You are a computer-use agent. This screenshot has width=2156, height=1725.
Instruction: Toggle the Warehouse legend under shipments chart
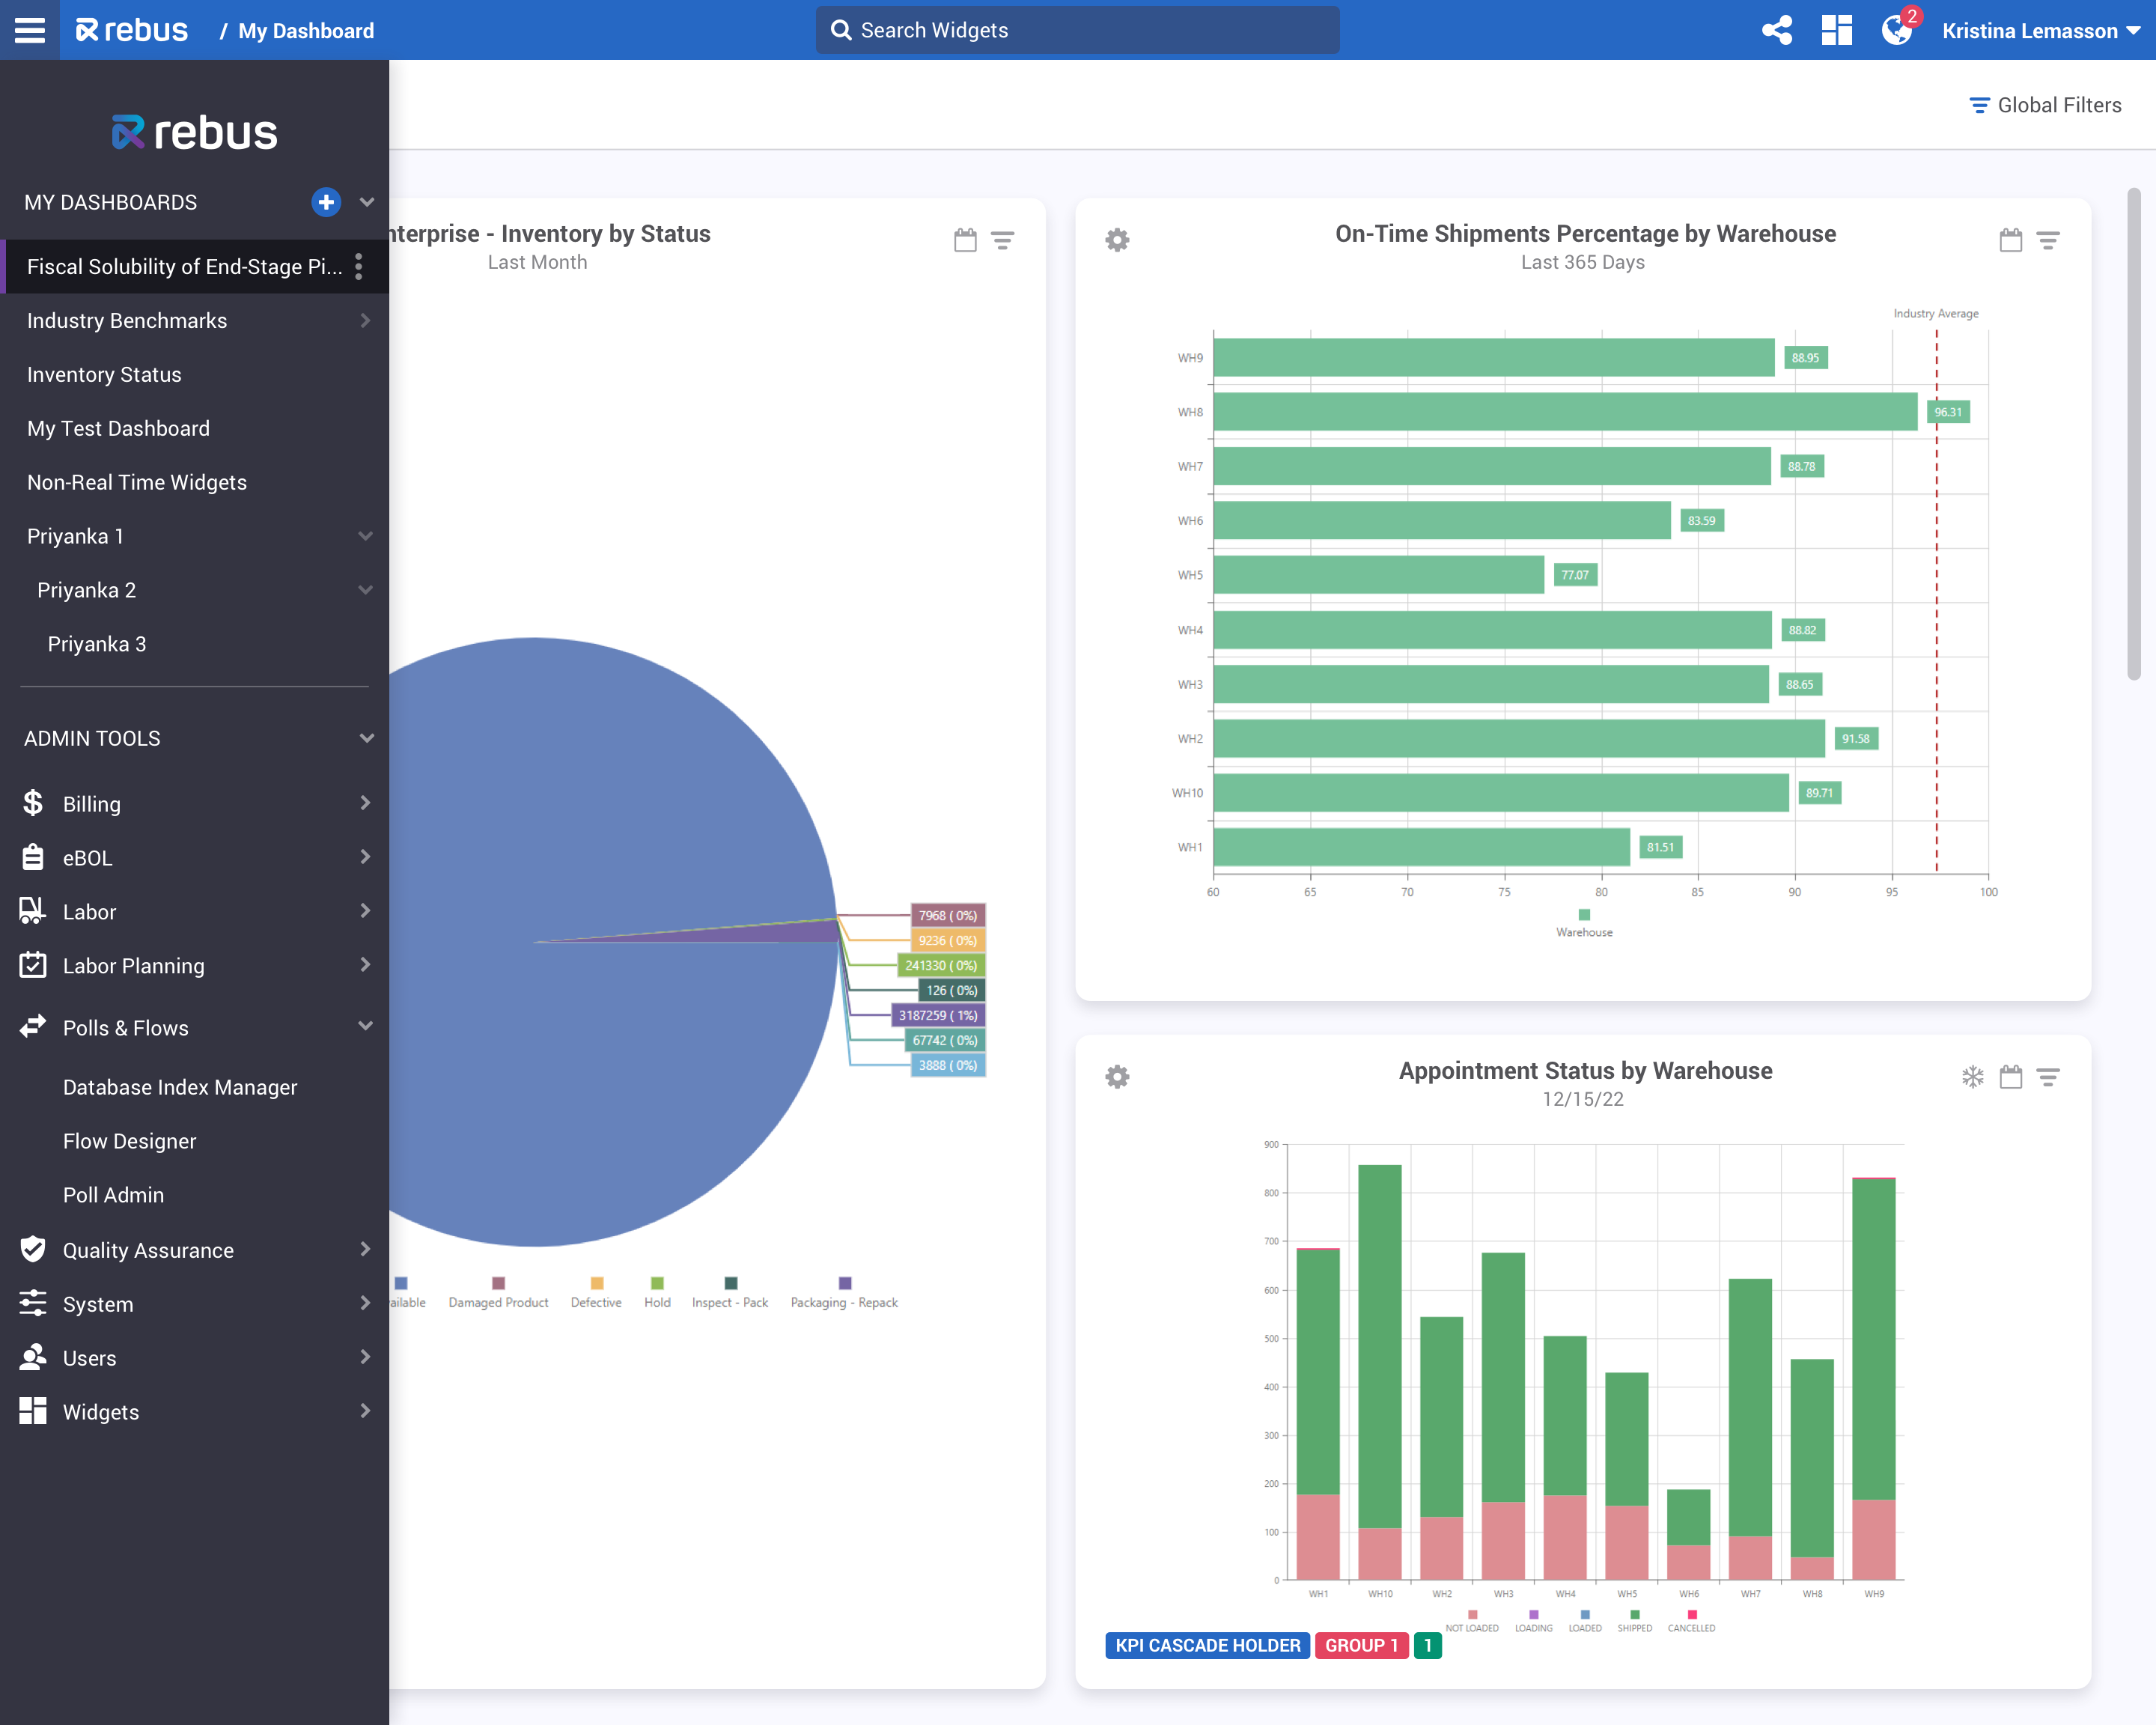[1583, 914]
